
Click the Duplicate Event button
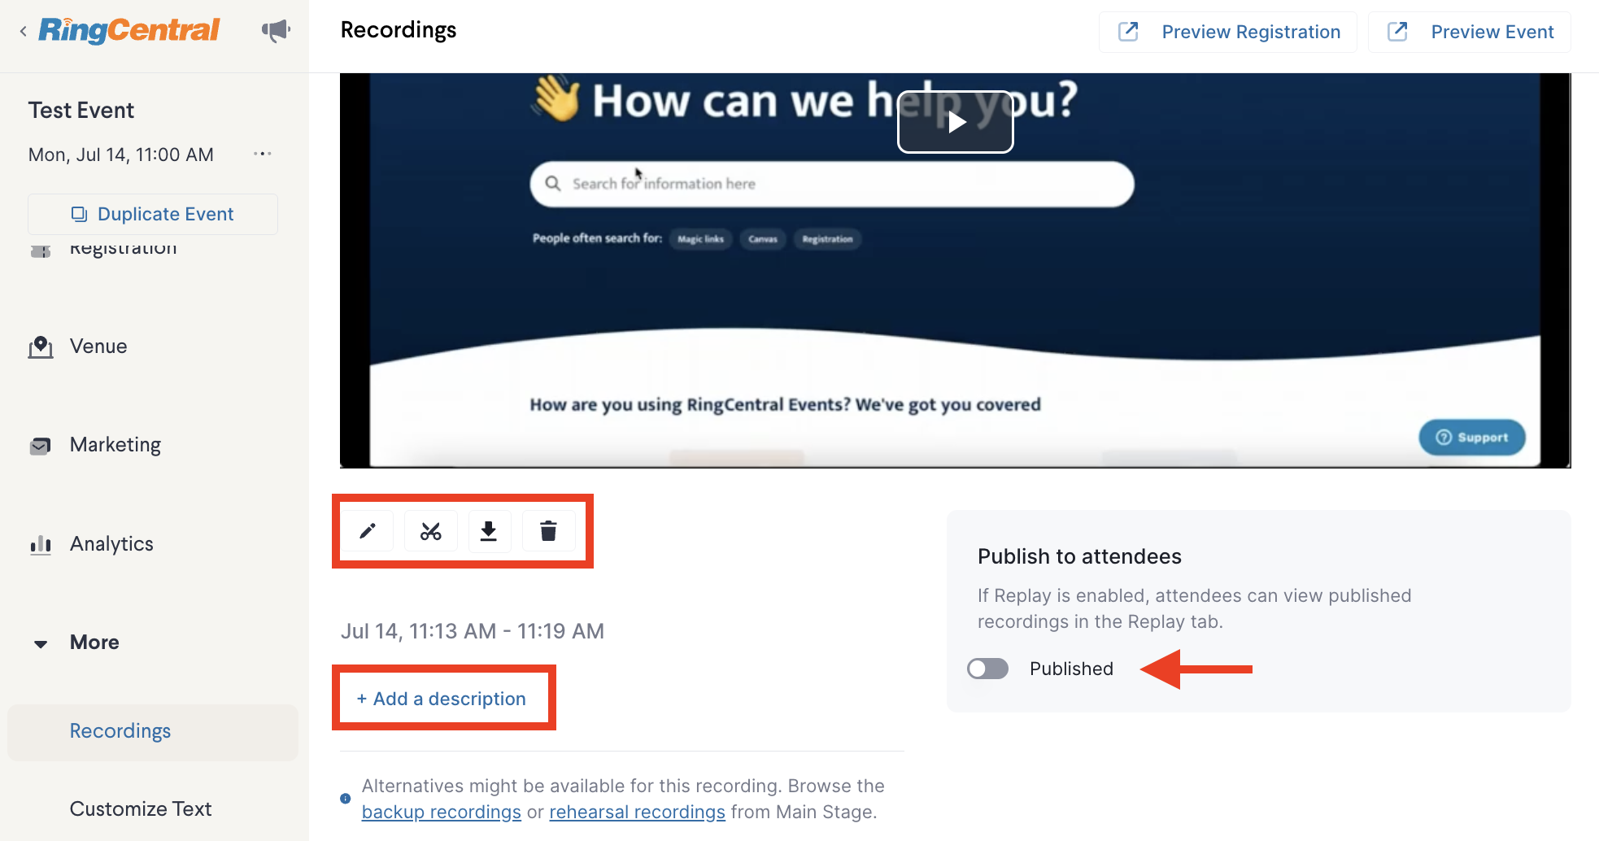click(x=153, y=214)
